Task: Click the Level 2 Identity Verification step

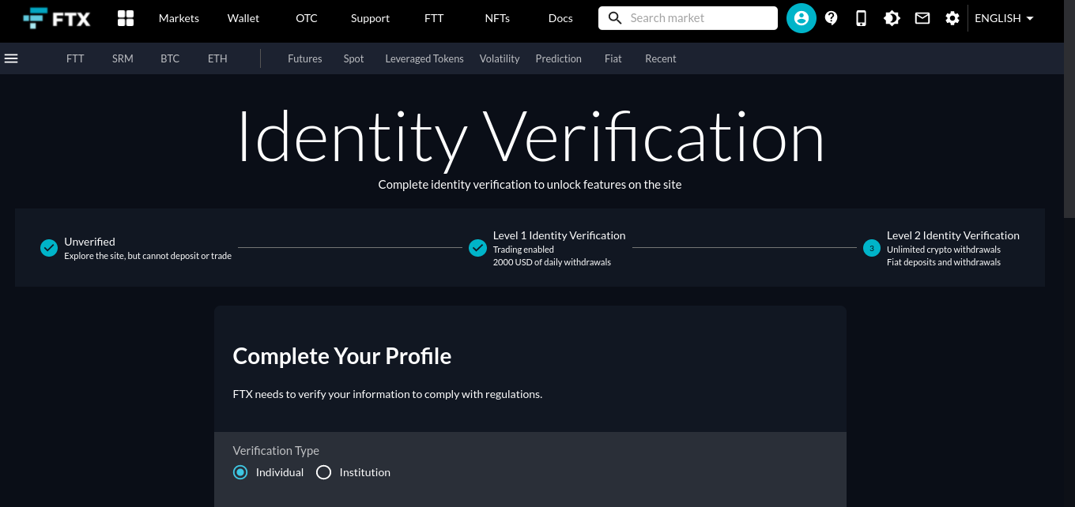Action: click(x=952, y=235)
